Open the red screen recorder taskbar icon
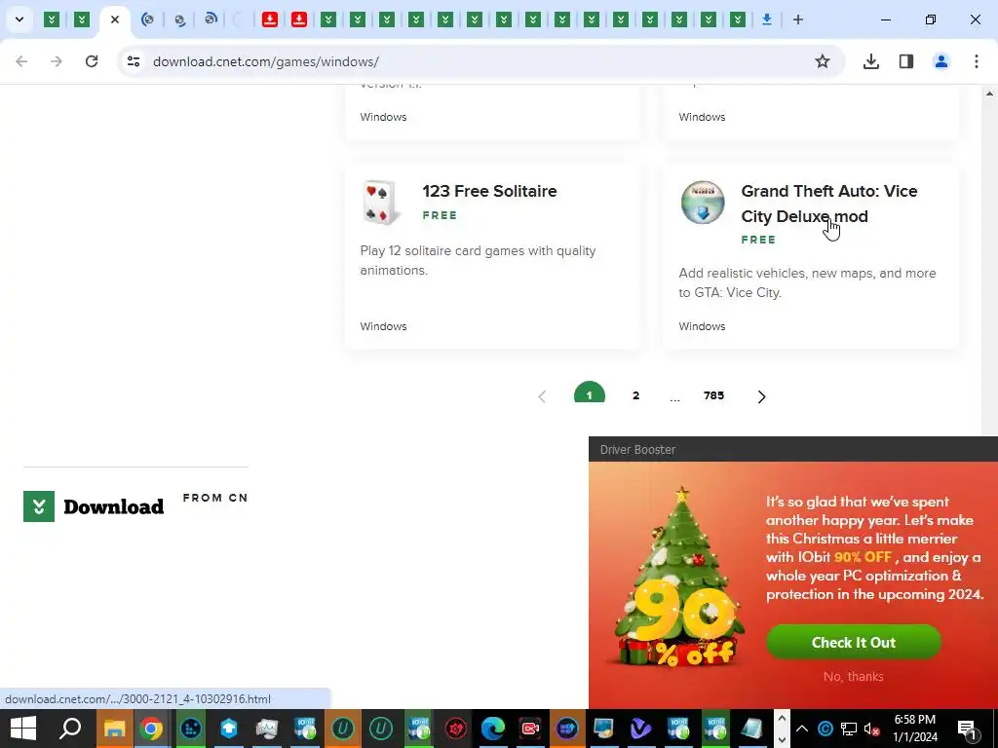998x748 pixels. 529,729
